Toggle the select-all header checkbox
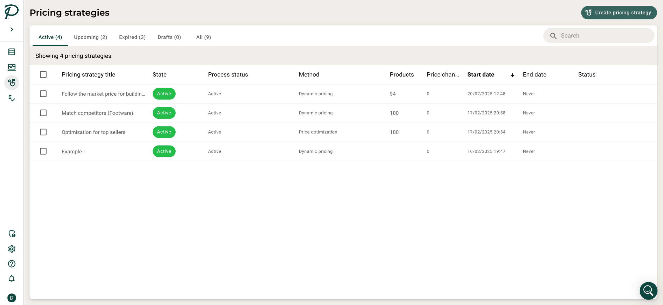Image resolution: width=663 pixels, height=305 pixels. (x=43, y=74)
